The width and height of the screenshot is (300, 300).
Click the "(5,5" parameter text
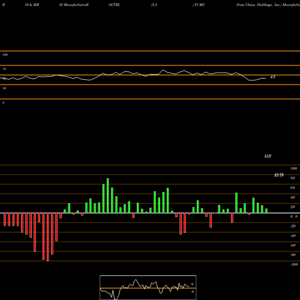[x=154, y=5]
